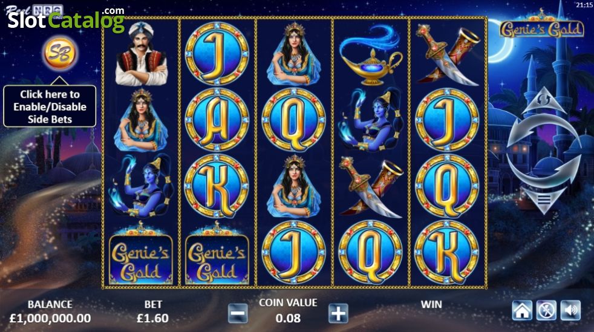Select the golden magic lamp symbol
594x332 pixels.
coord(370,55)
